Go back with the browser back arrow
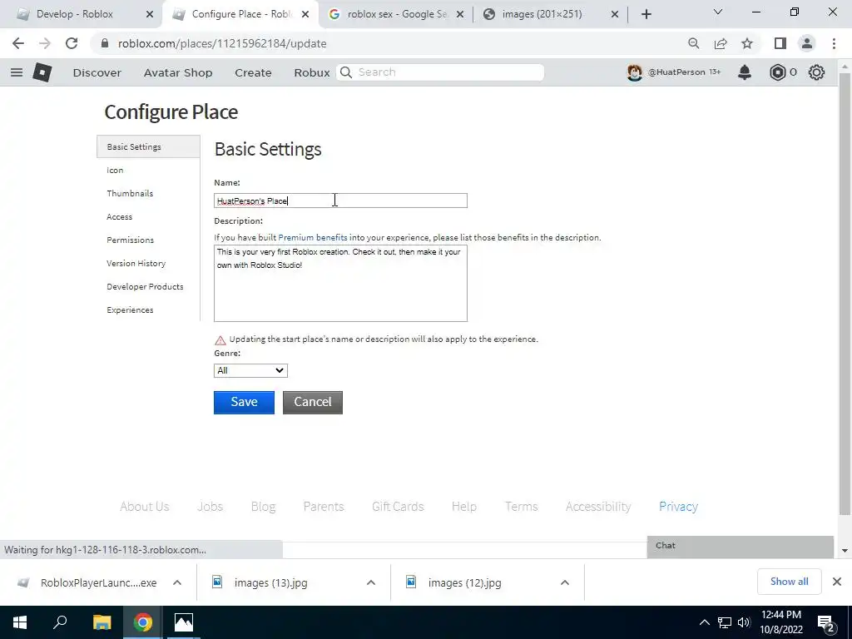Image resolution: width=852 pixels, height=639 pixels. coord(18,43)
